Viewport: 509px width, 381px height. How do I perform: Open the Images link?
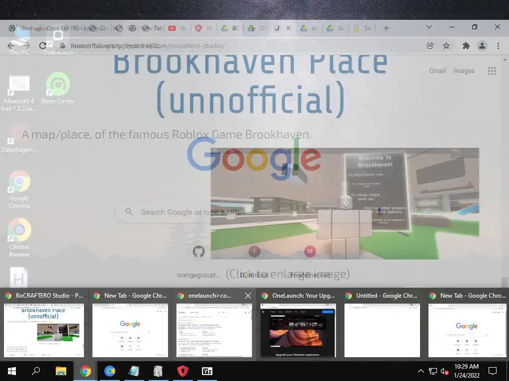click(464, 70)
